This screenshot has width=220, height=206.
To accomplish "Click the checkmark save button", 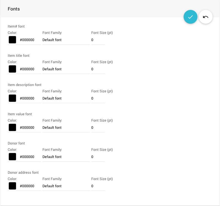I will tap(191, 17).
